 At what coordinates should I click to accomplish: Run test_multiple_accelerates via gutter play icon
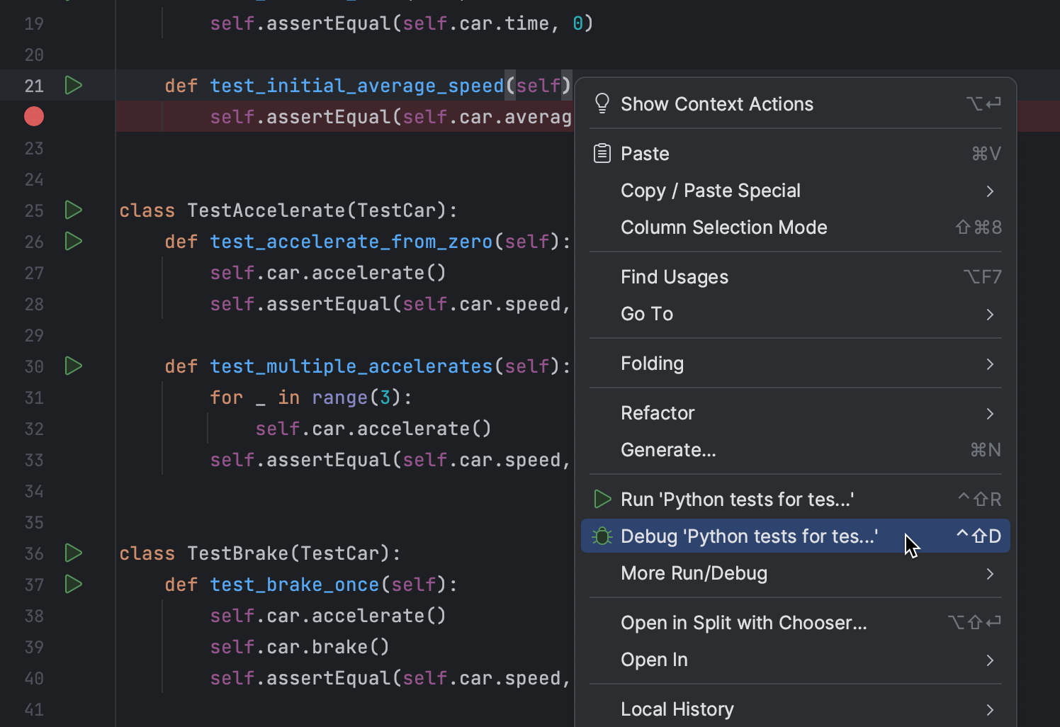73,366
